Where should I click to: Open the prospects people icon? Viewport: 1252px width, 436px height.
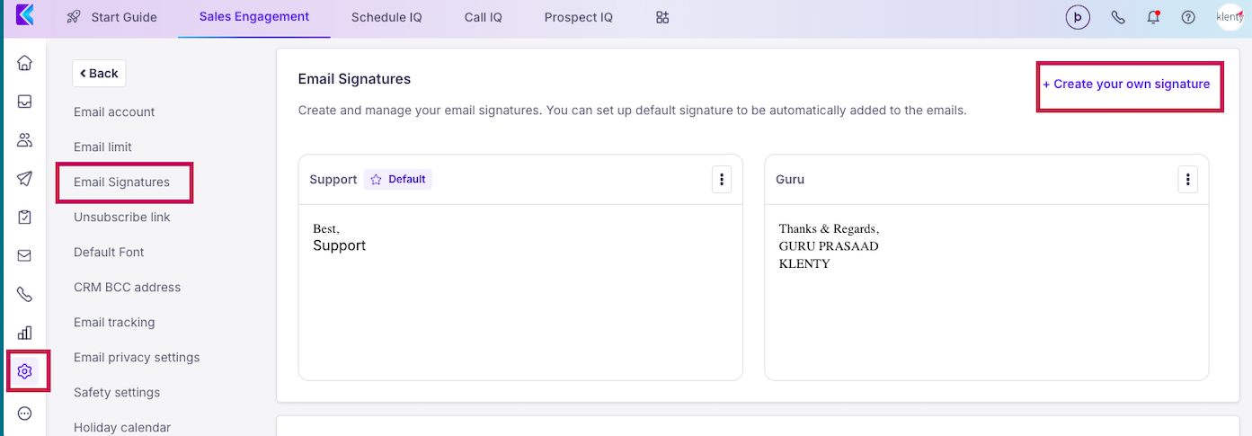[x=25, y=140]
